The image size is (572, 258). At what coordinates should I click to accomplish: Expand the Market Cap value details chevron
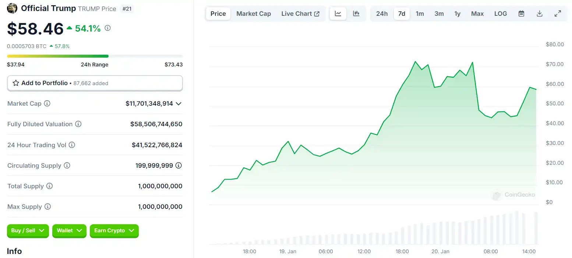click(179, 103)
